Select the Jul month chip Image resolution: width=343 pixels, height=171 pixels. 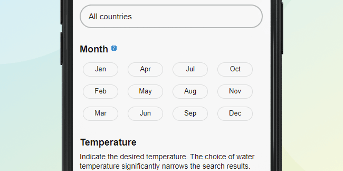coord(190,69)
